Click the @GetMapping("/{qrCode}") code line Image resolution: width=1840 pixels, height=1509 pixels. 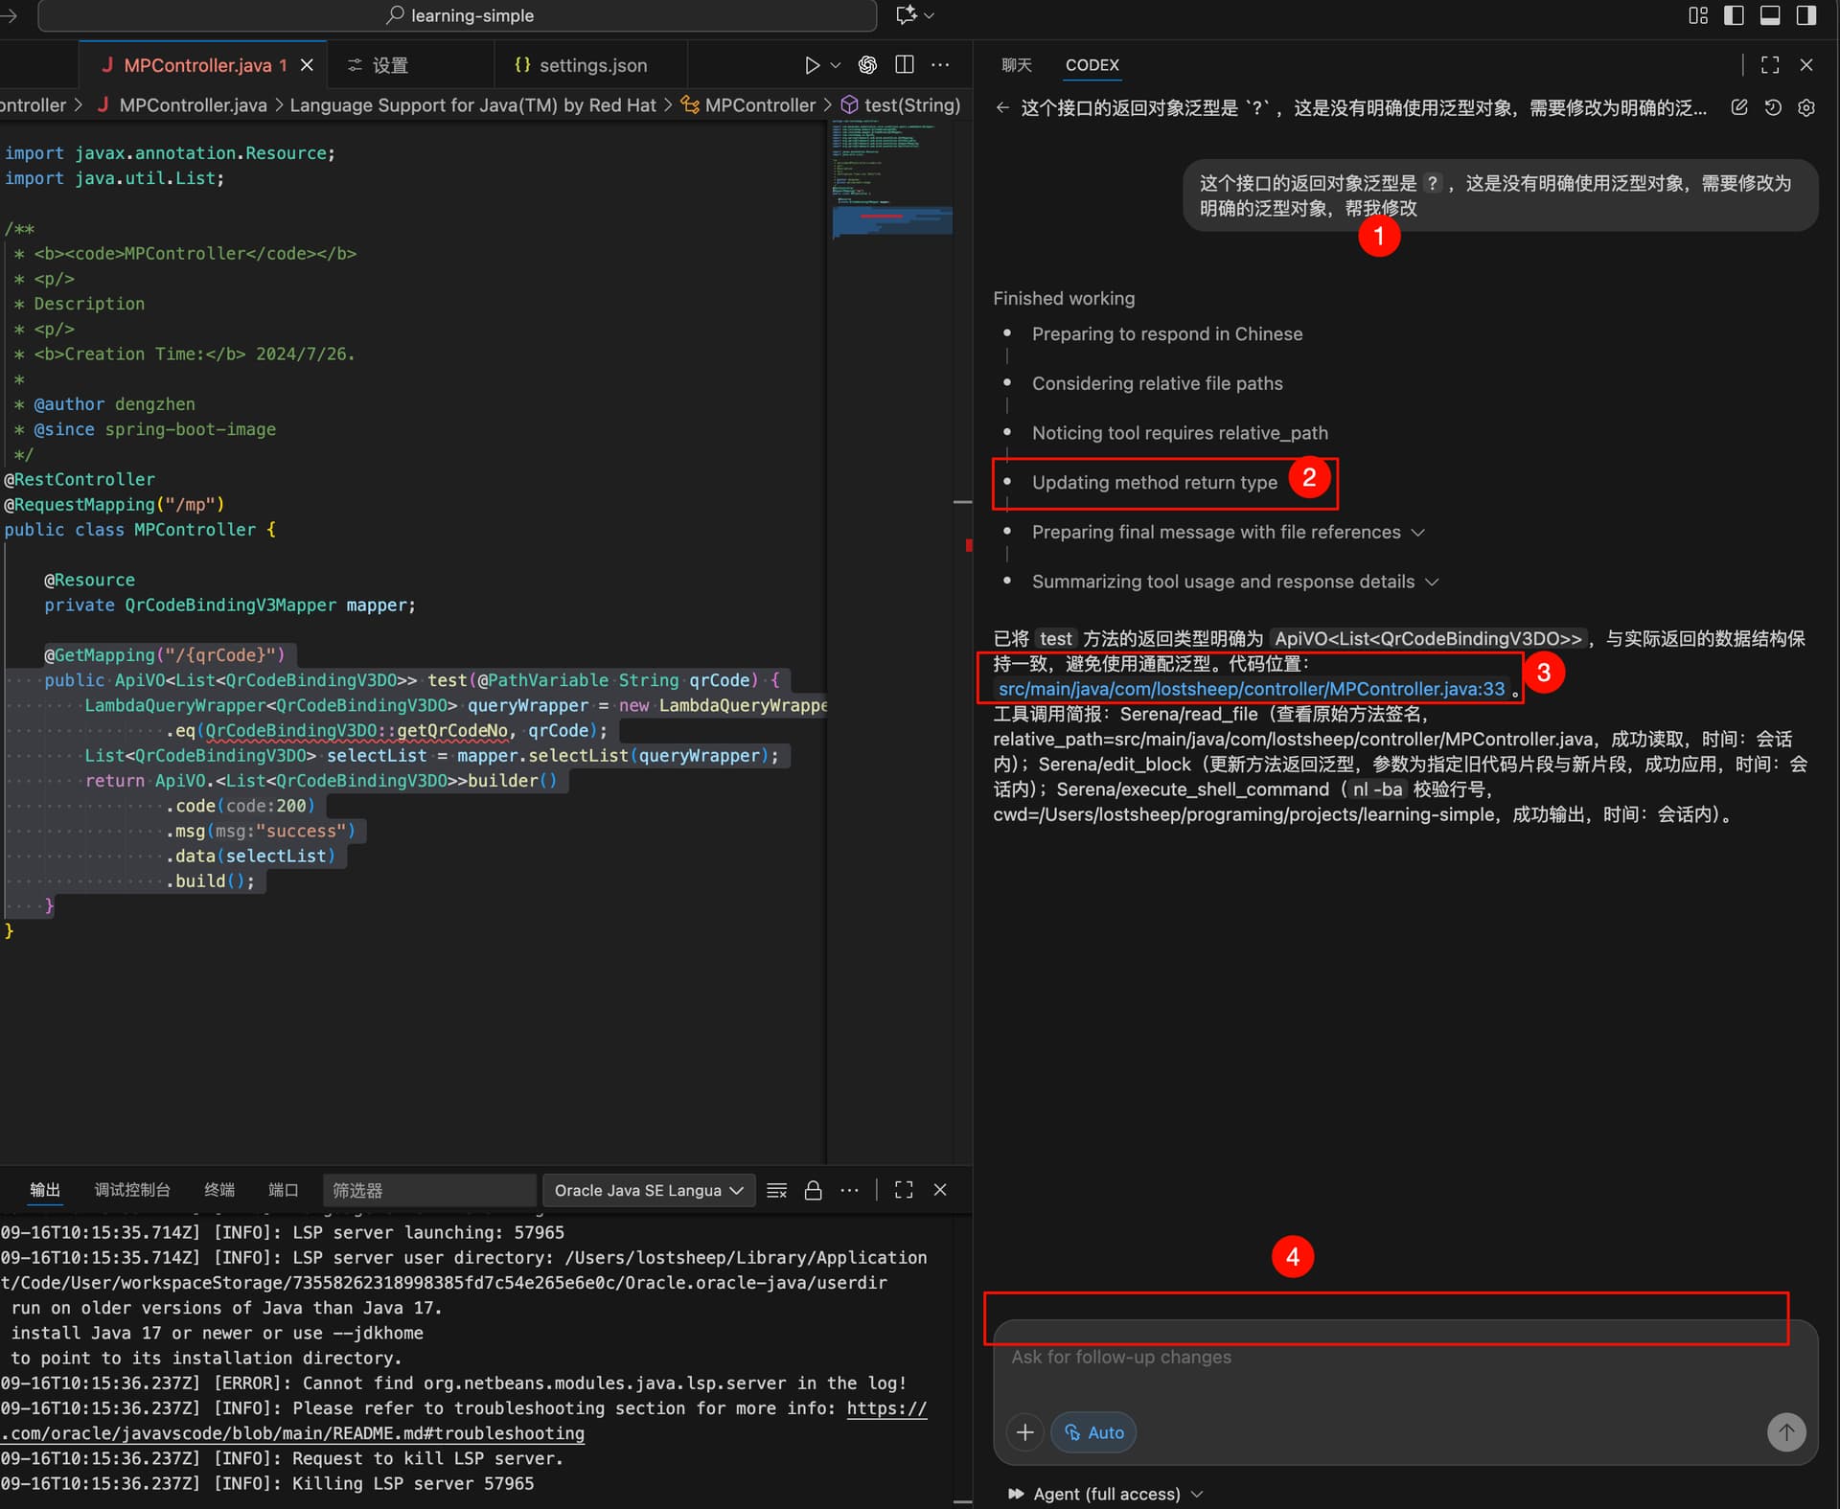[165, 655]
